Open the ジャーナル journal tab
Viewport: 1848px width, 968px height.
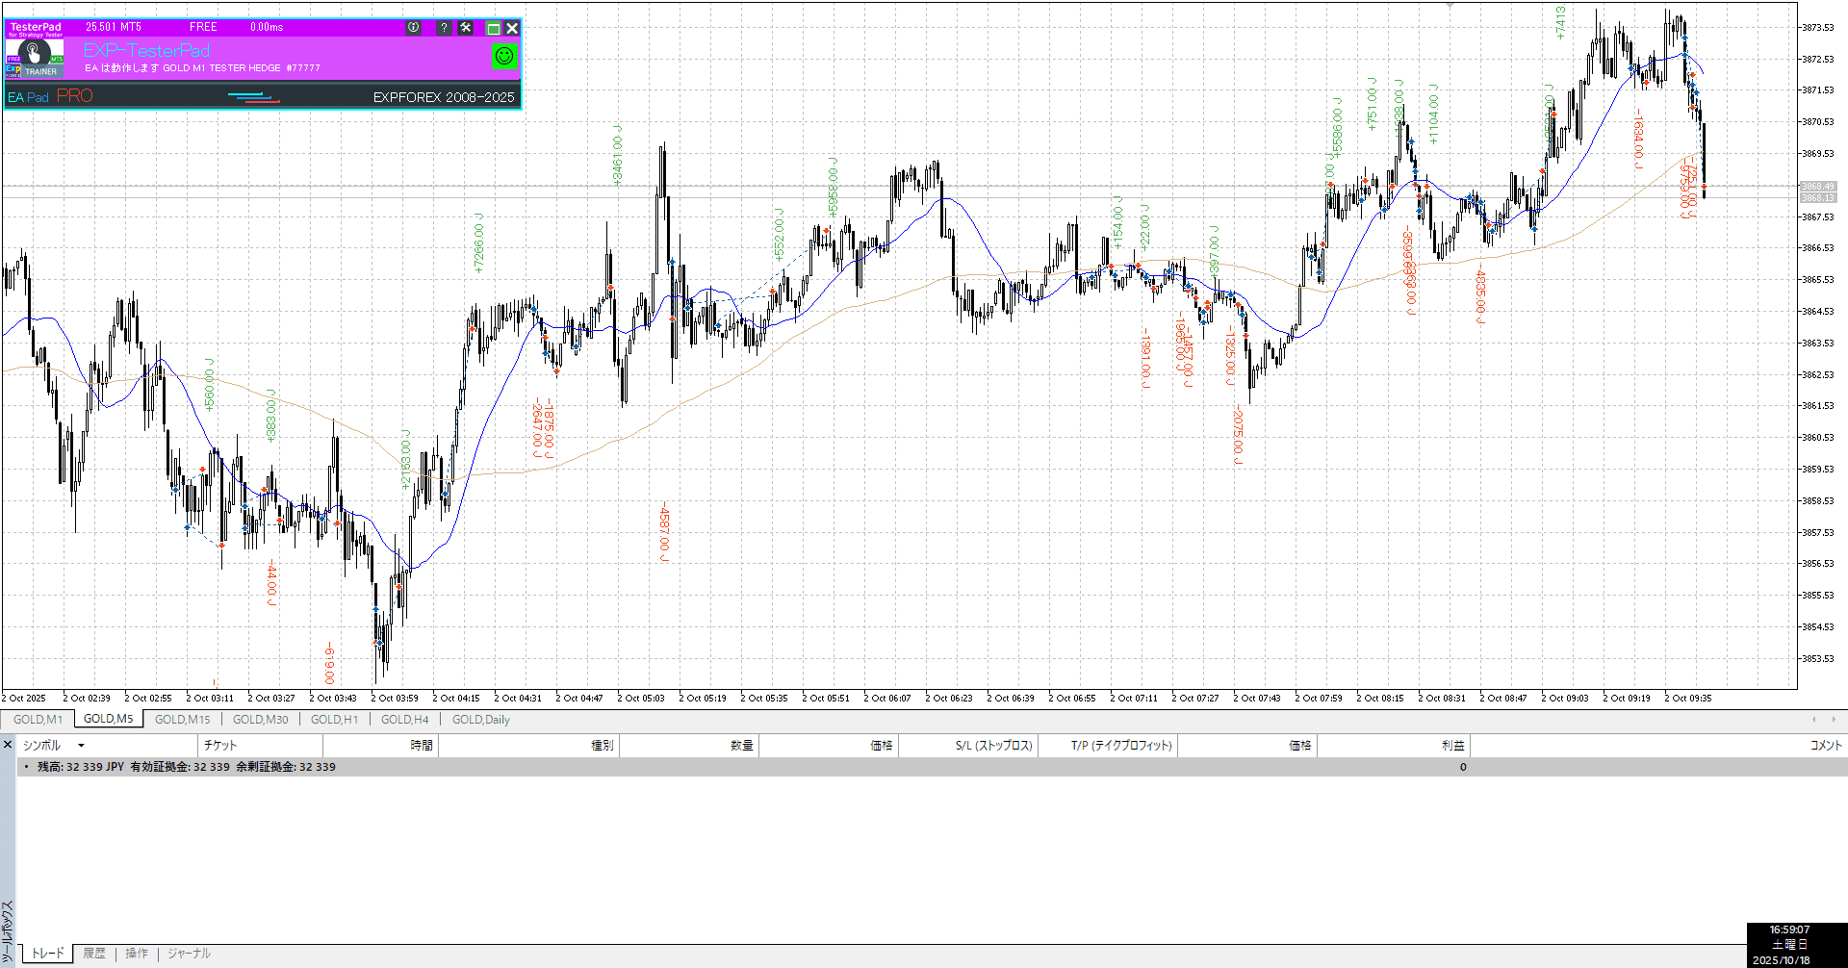(189, 954)
